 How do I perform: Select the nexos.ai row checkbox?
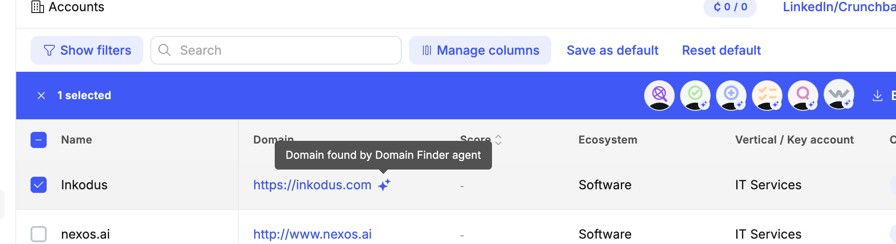[39, 234]
